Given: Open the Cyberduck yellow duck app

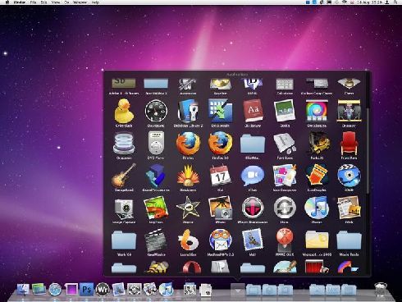Looking at the screenshot, I should coord(124,111).
